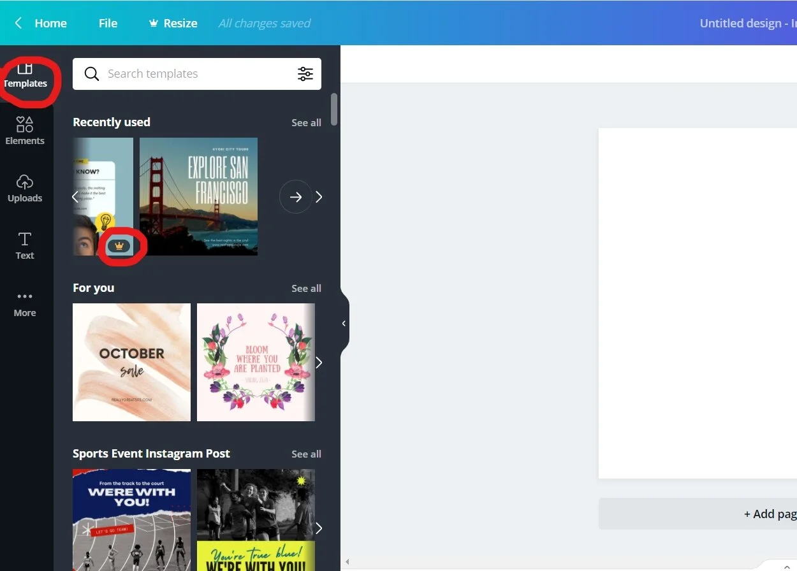Image resolution: width=797 pixels, height=571 pixels.
Task: Click the Add page button
Action: pyautogui.click(x=770, y=514)
